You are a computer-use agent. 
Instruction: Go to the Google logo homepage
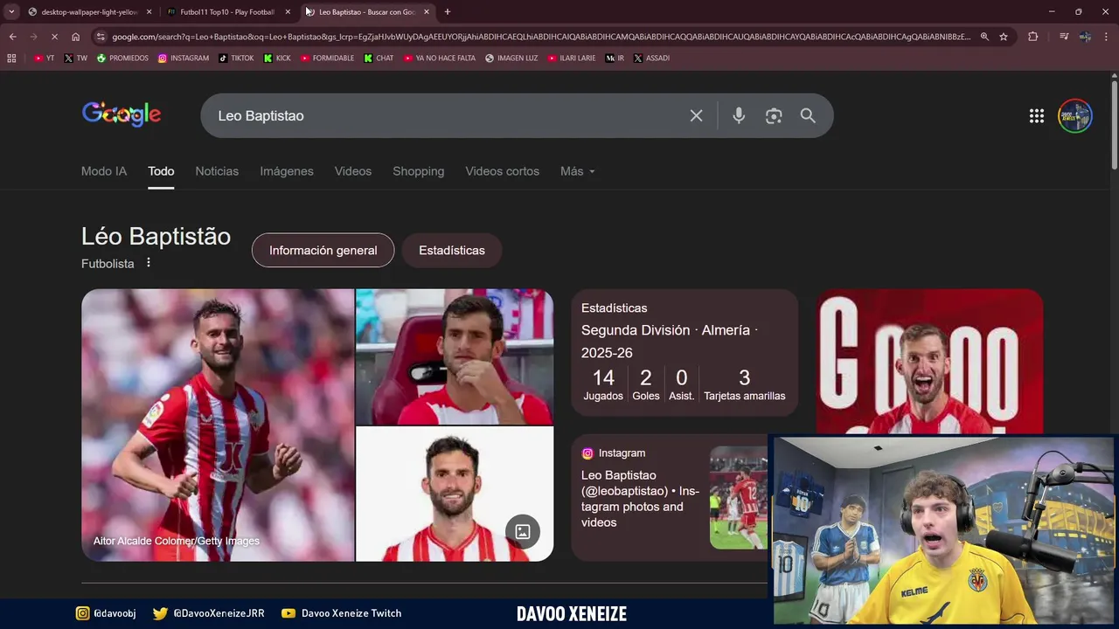point(122,114)
